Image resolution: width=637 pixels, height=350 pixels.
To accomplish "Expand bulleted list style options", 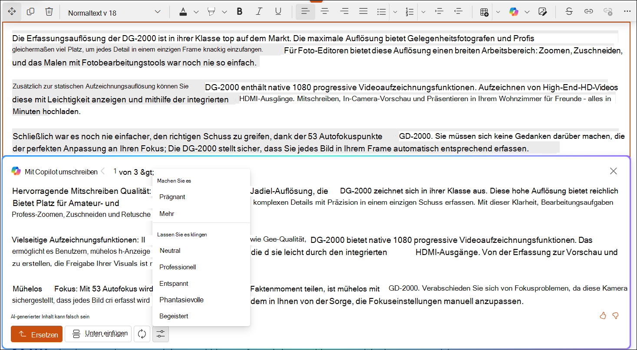I will click(395, 12).
